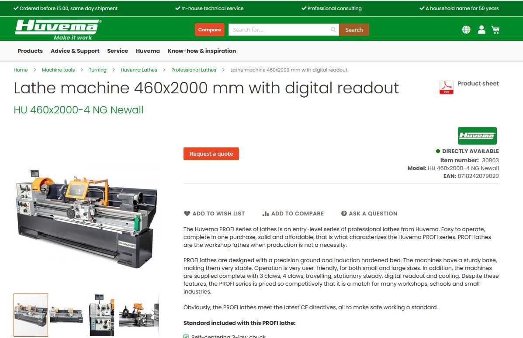Open the language selector globe icon
This screenshot has height=338, width=523.
(466, 30)
